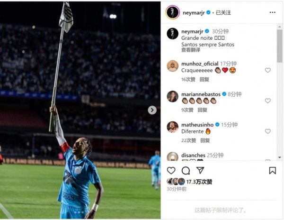Like mariannebastos's comment
This screenshot has height=220, width=284.
268,101
